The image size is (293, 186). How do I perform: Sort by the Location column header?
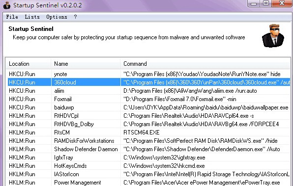point(28,64)
